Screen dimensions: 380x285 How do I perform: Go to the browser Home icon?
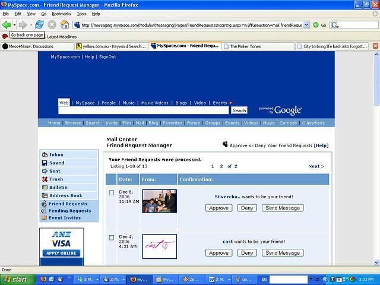pos(65,25)
